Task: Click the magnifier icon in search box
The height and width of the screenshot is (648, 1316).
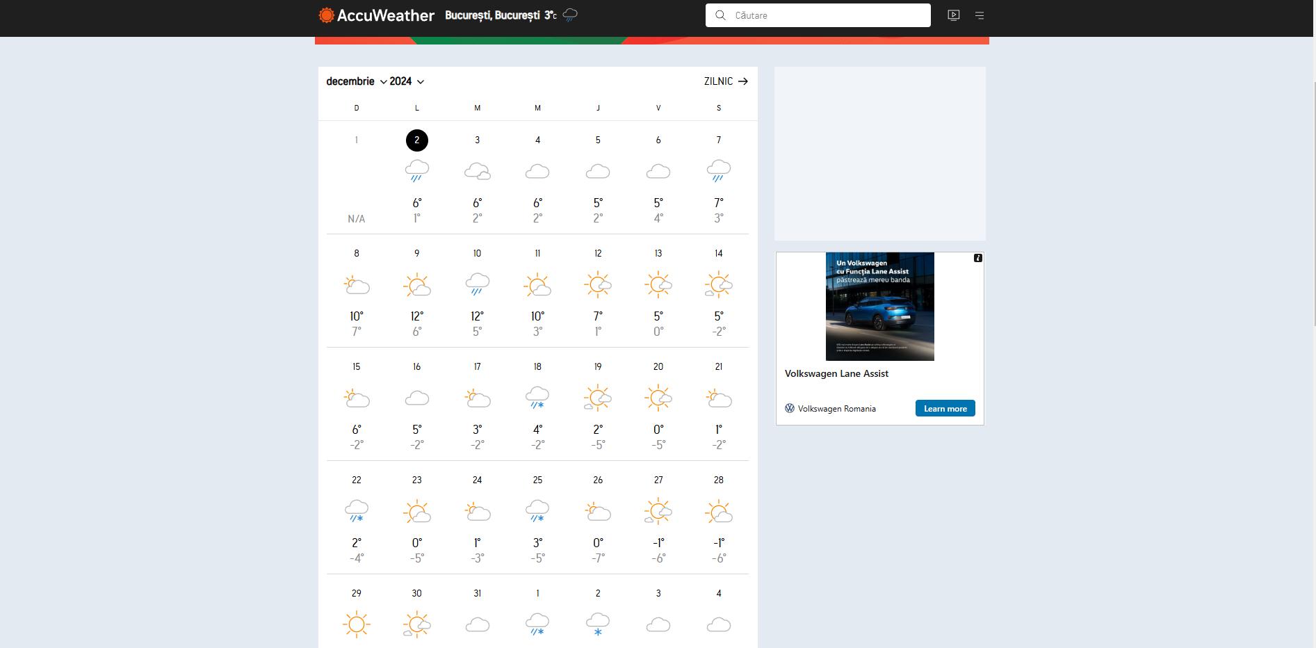Action: point(720,15)
